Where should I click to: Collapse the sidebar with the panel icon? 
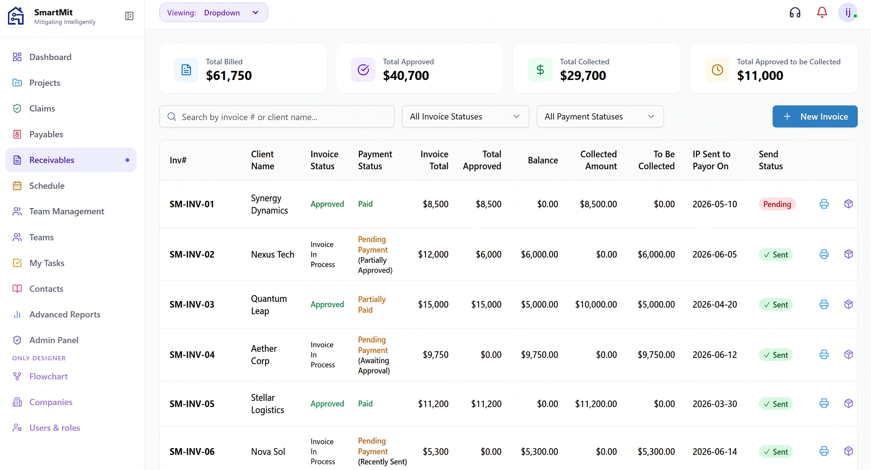tap(129, 16)
